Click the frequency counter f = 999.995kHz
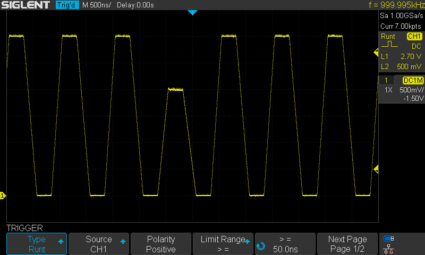Screen dimensions: 425x255 [x=397, y=5]
